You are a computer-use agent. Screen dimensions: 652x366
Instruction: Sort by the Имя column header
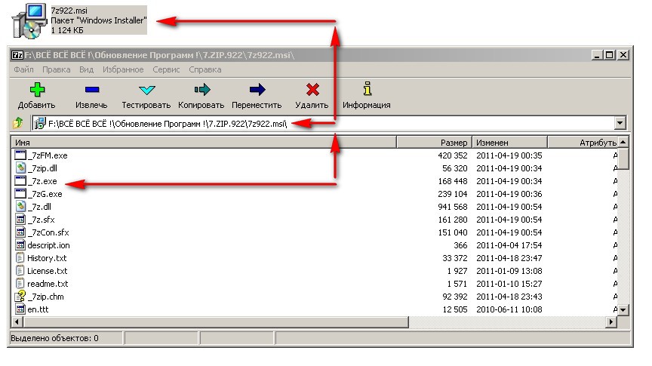pos(204,142)
